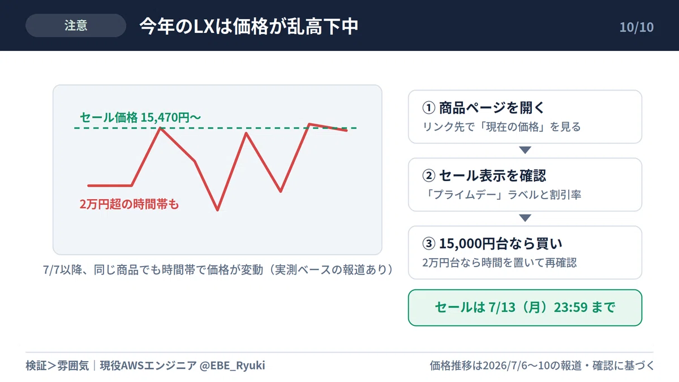This screenshot has width=679, height=382.
Task: Click the text 2万円台なら時間を置いて再確認
Action: click(x=500, y=263)
